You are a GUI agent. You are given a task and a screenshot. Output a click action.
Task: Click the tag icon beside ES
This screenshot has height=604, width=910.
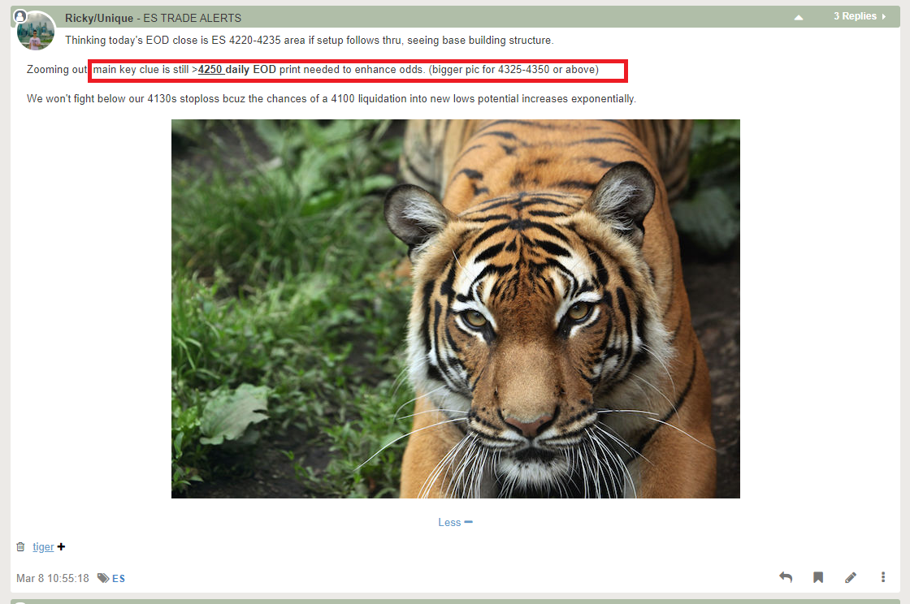coord(103,578)
